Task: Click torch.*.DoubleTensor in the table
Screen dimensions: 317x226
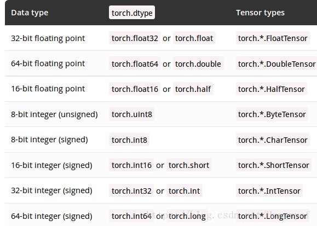Action: [276, 63]
